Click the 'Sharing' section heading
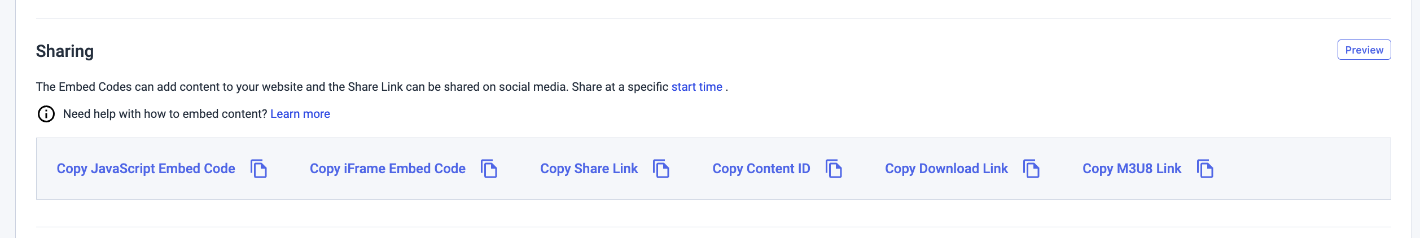 click(x=65, y=51)
